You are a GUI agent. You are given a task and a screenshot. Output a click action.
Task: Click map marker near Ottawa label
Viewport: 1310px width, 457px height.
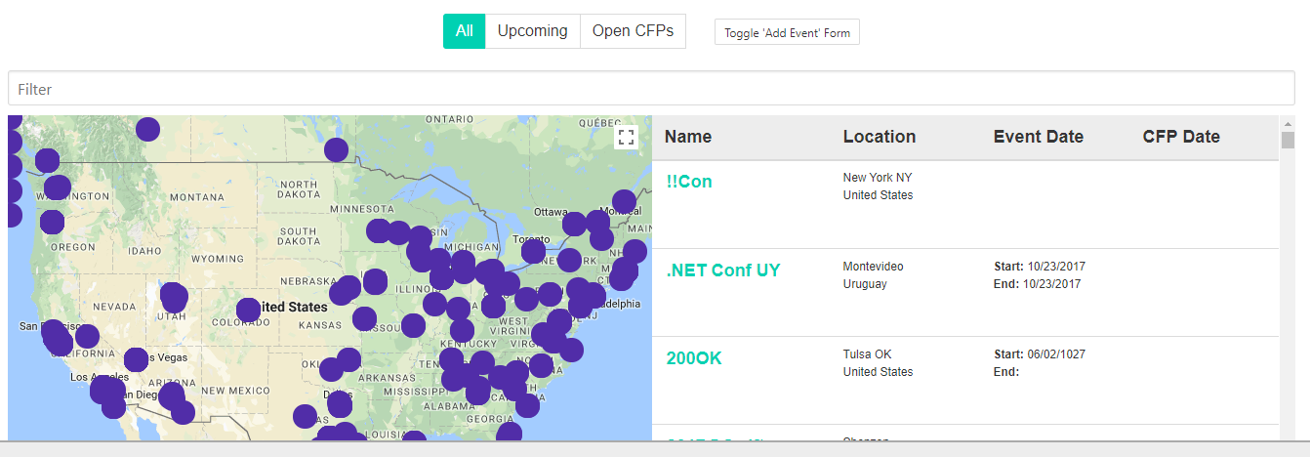point(575,225)
